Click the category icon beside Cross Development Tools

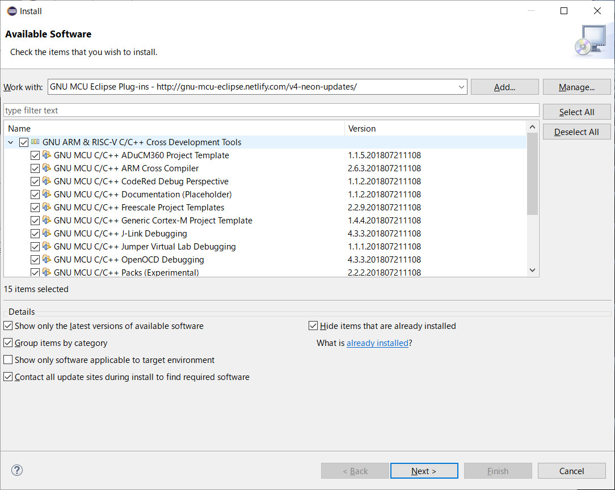[36, 142]
